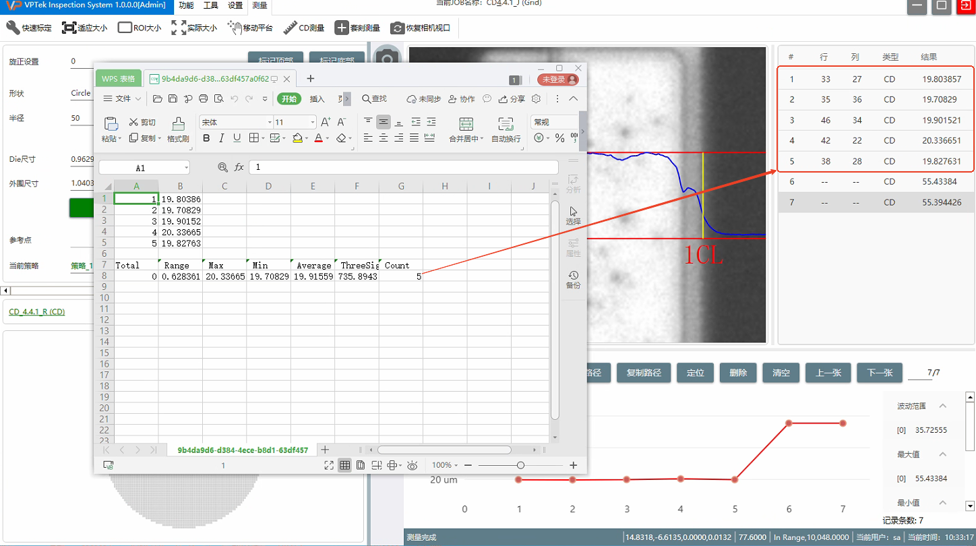Toggle horizontal center alignment in WPS

click(384, 138)
